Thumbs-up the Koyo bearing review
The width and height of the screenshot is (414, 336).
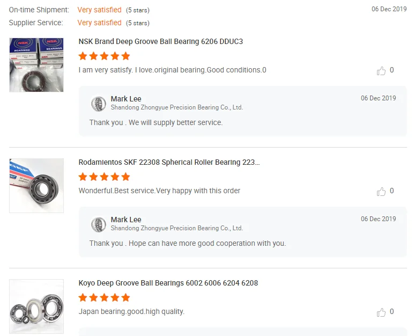pyautogui.click(x=381, y=312)
